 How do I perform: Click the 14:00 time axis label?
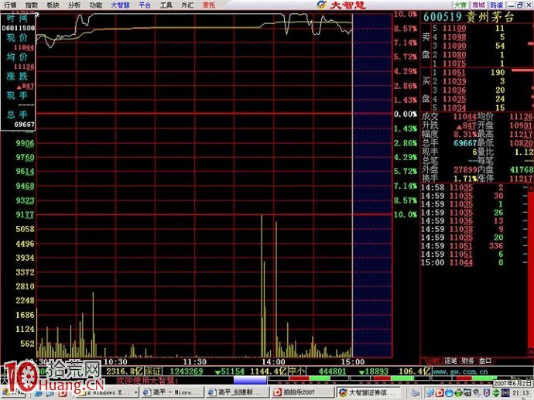tap(273, 362)
